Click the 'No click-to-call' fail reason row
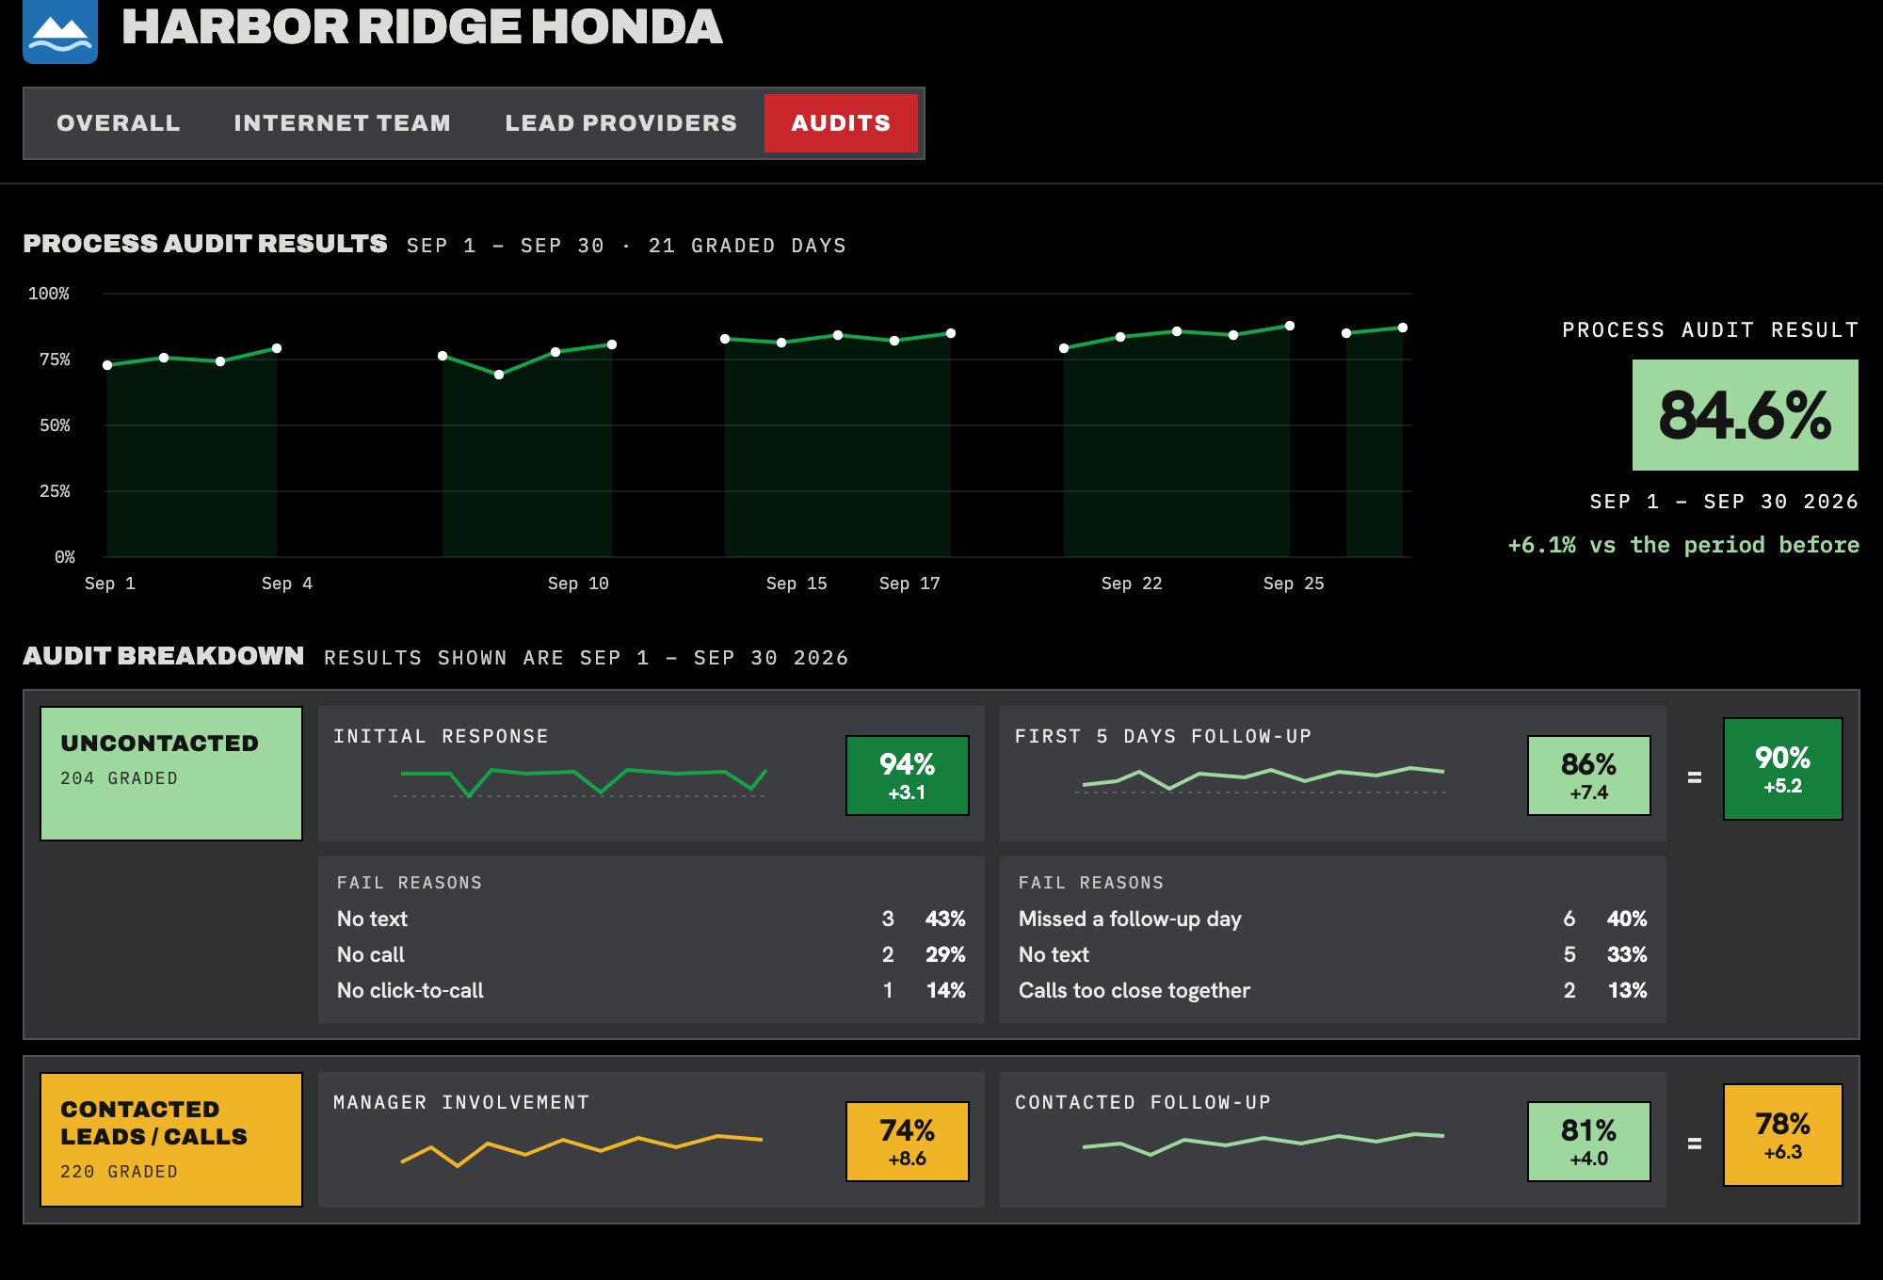This screenshot has height=1280, width=1883. click(x=652, y=990)
